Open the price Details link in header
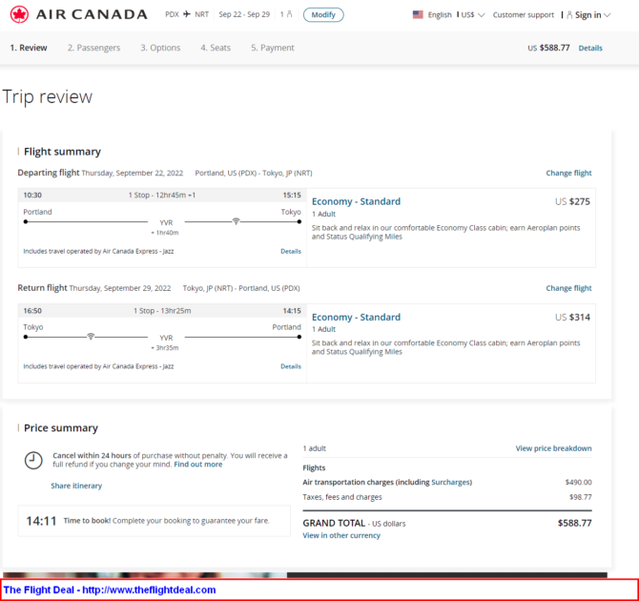Screen dimensions: 639x601 (x=590, y=48)
